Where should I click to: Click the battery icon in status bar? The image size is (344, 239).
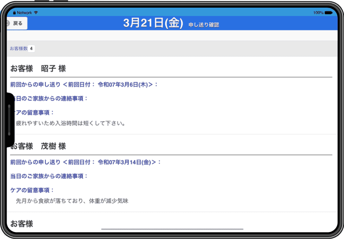point(328,13)
